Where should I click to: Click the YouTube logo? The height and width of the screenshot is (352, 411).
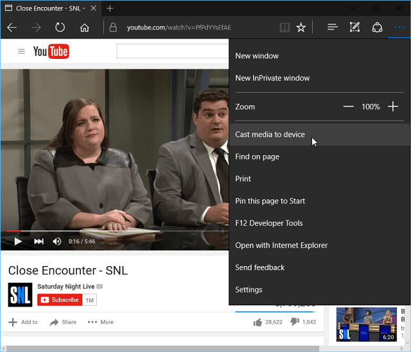click(51, 51)
